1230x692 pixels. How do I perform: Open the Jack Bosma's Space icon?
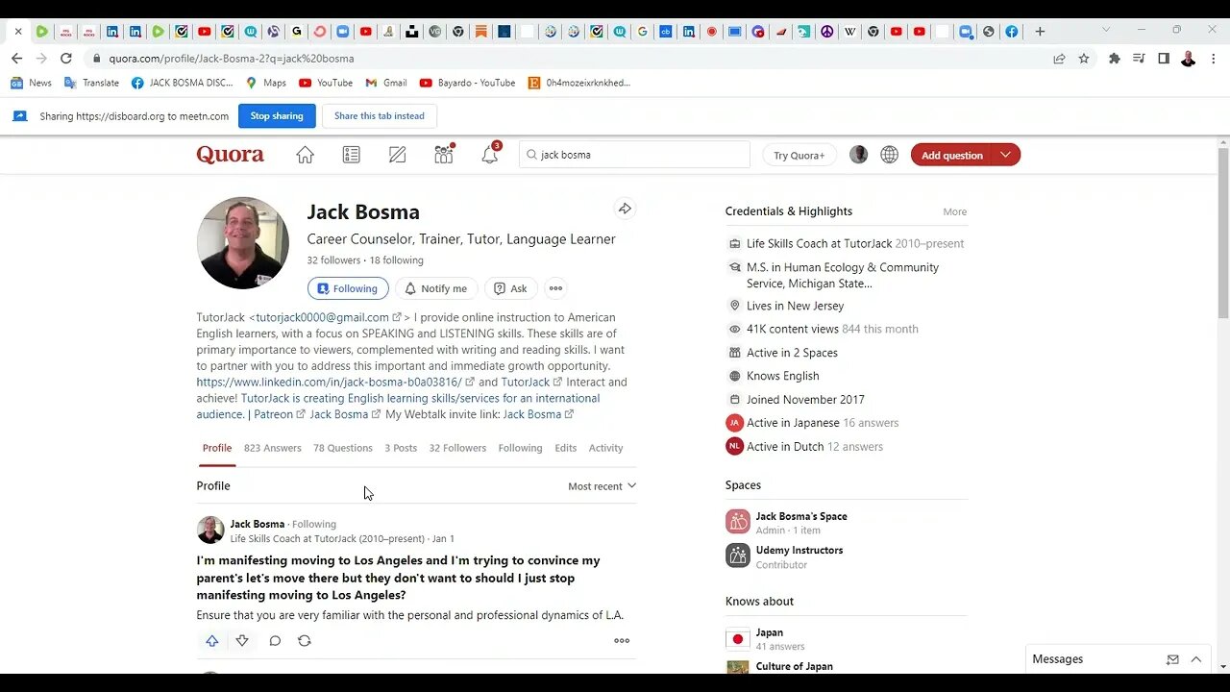point(738,522)
